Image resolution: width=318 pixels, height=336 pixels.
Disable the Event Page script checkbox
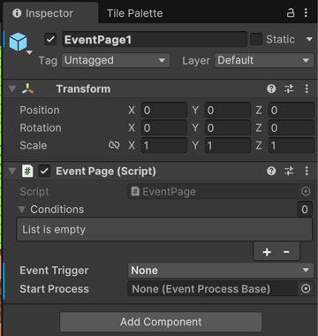[44, 172]
